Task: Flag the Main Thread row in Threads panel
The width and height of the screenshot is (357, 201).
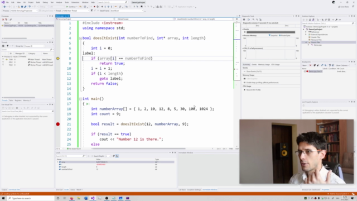Action: pos(3,60)
